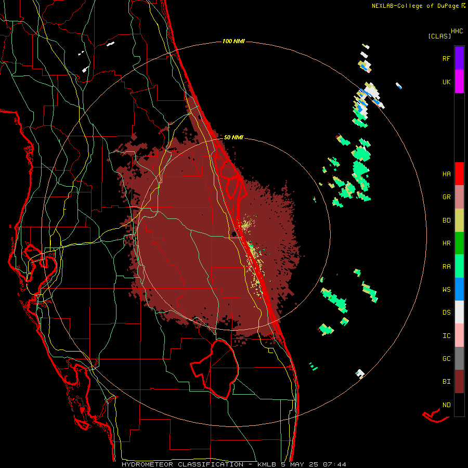This screenshot has width=468, height=468.
Task: Click the 50 NMI range ring label
Action: coord(233,137)
